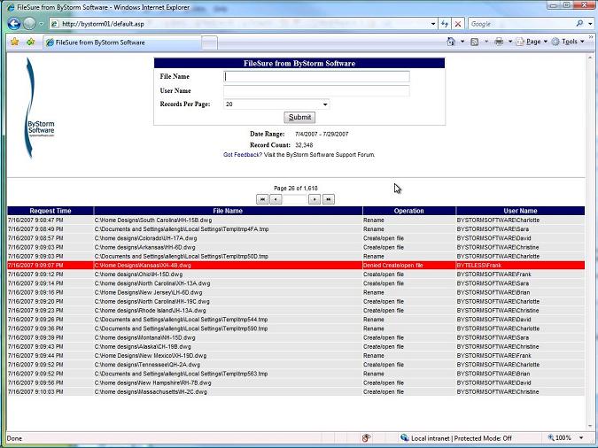
Task: Click the Home toolbar icon
Action: pos(451,42)
